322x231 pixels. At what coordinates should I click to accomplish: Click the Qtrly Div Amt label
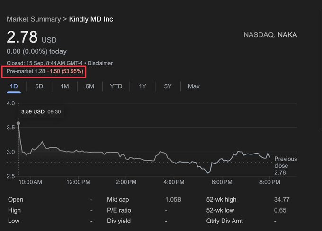(x=224, y=221)
